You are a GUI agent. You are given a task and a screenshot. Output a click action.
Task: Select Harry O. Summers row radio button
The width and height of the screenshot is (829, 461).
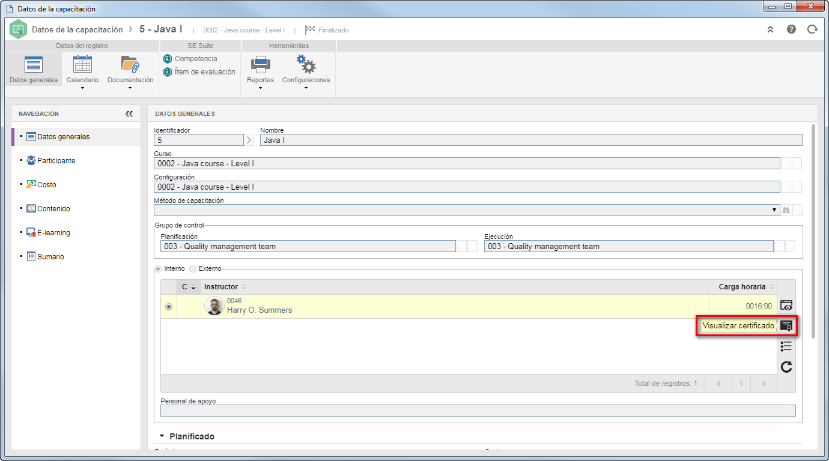click(169, 307)
